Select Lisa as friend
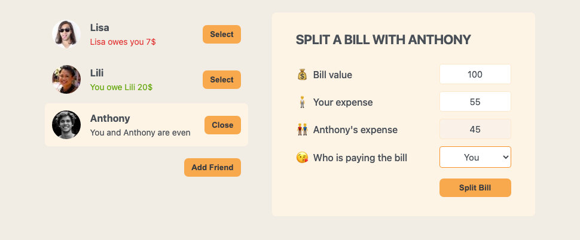Viewport: 580px width, 240px height. coord(222,34)
